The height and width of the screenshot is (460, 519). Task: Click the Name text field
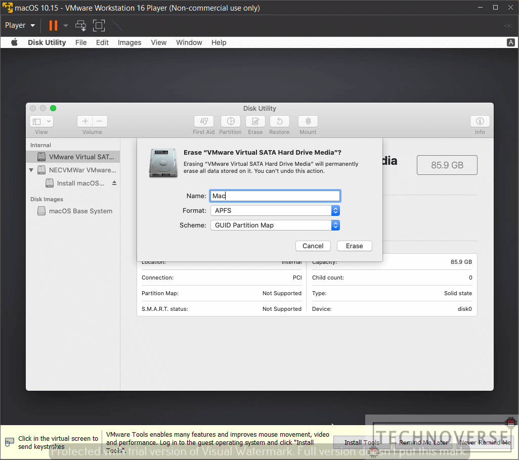[275, 196]
